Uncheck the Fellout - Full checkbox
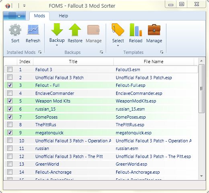The image size is (209, 193). point(10,85)
